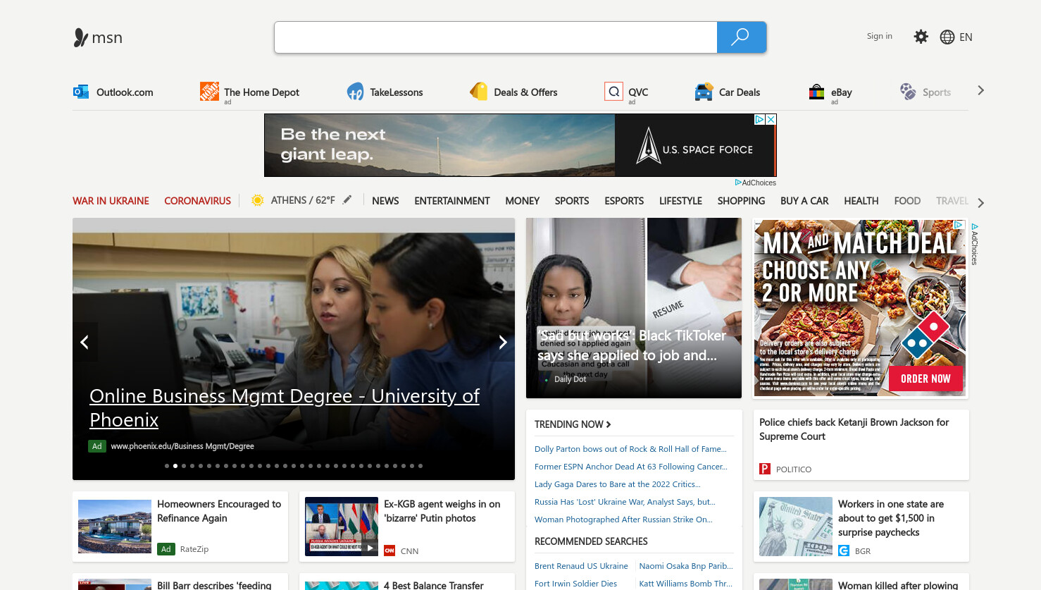The image size is (1041, 590).
Task: Select the FOOD tab
Action: [907, 201]
